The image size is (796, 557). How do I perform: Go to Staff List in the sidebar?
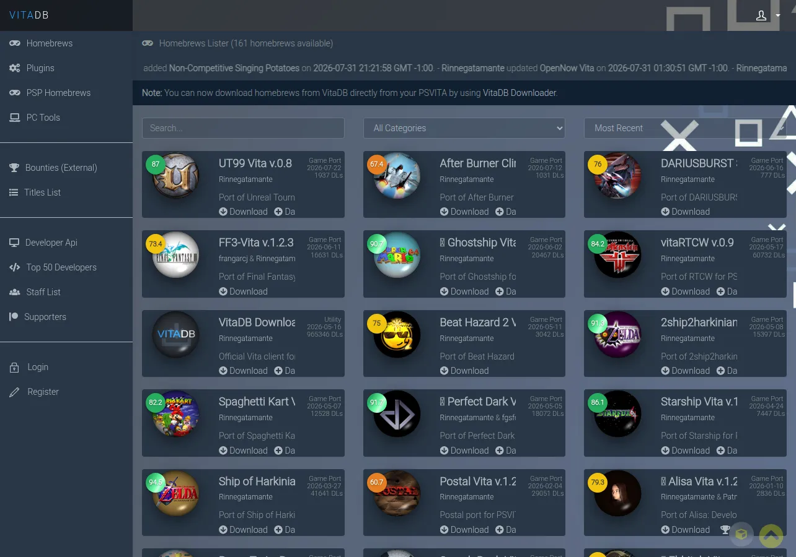pyautogui.click(x=43, y=292)
